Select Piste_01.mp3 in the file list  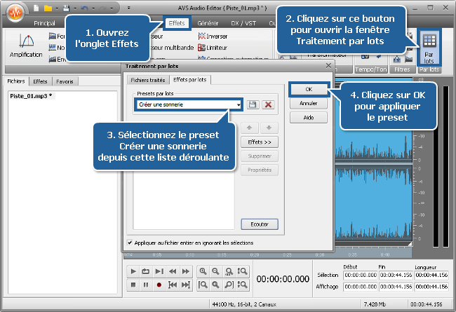[x=31, y=96]
